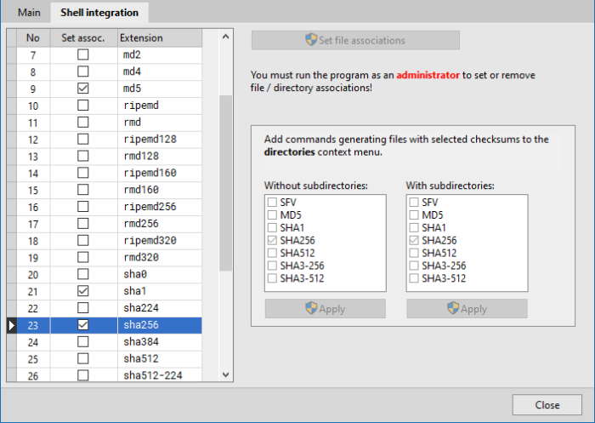The height and width of the screenshot is (423, 595).
Task: Select the Shell integration tab
Action: [x=99, y=13]
